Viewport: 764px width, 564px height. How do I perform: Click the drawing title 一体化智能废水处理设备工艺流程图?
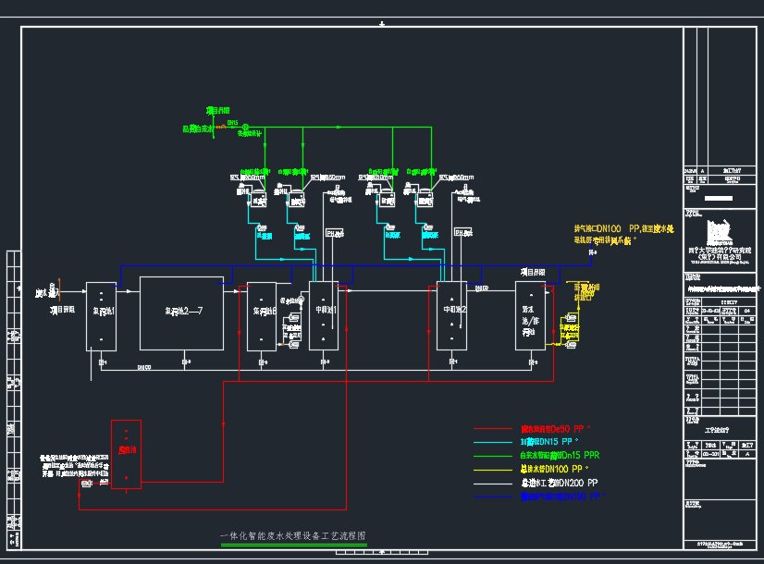(293, 535)
